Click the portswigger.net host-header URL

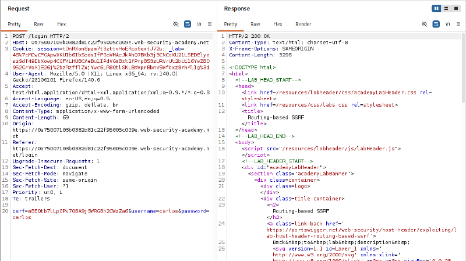361,233
